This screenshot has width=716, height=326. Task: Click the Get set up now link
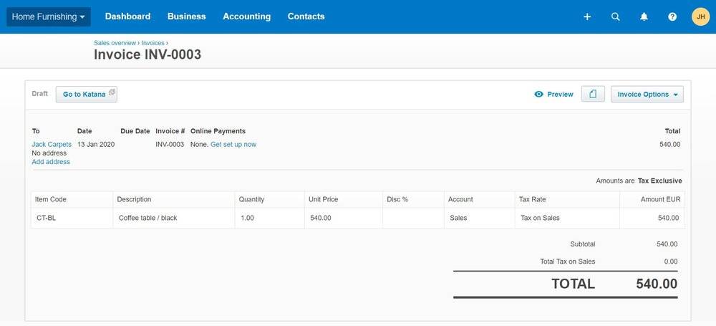click(x=233, y=145)
